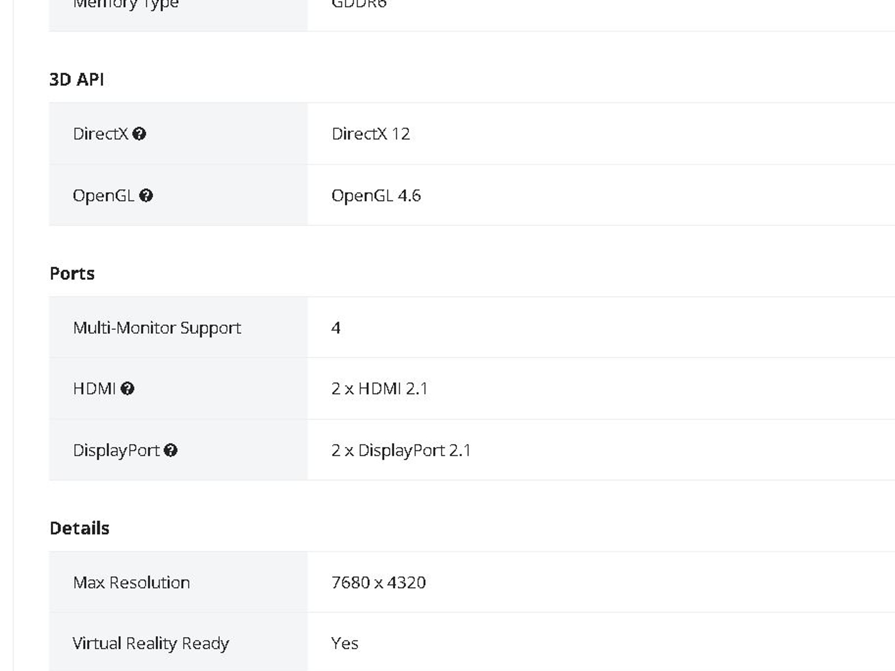Screen dimensions: 895x671
Task: Click the OpenGL 4.6 value text
Action: pos(376,195)
